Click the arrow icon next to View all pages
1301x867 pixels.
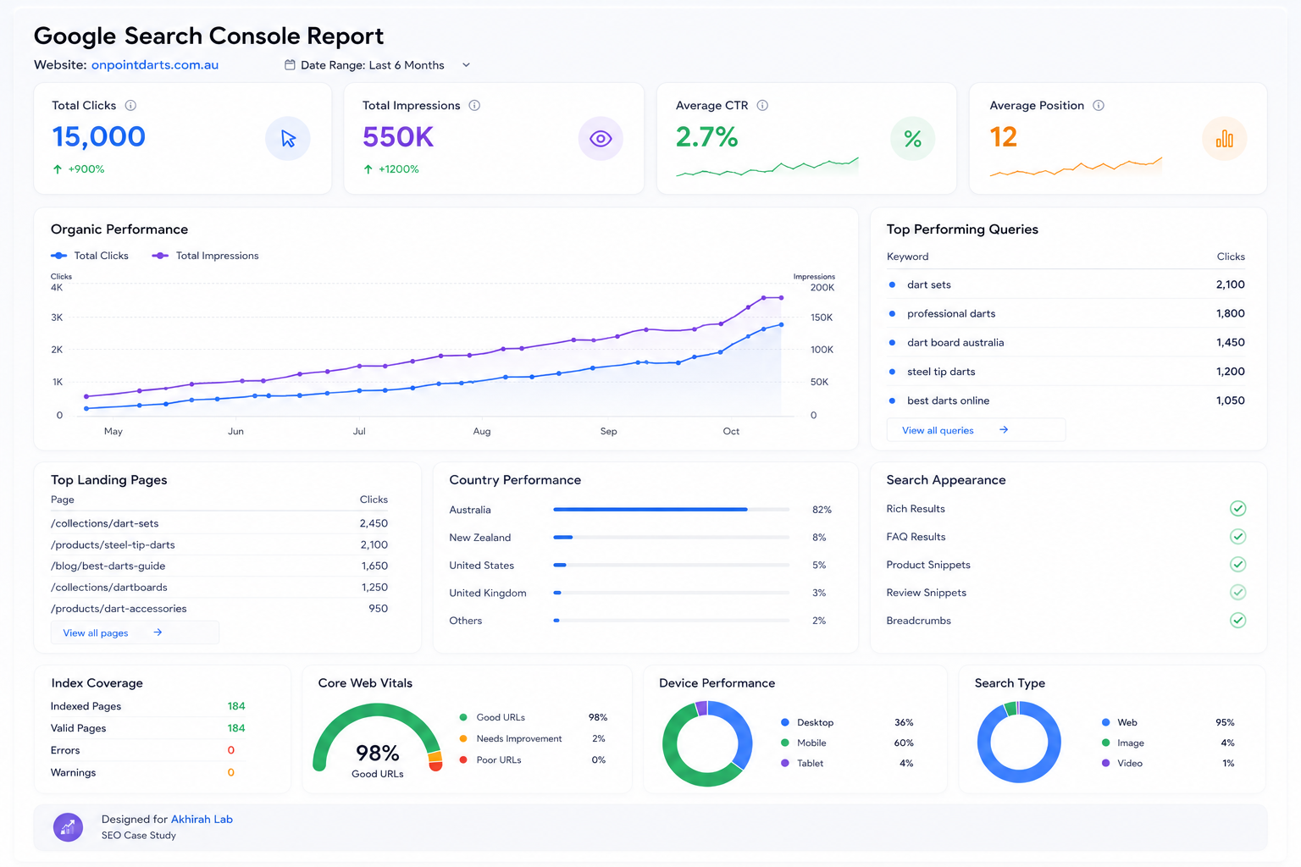tap(158, 632)
